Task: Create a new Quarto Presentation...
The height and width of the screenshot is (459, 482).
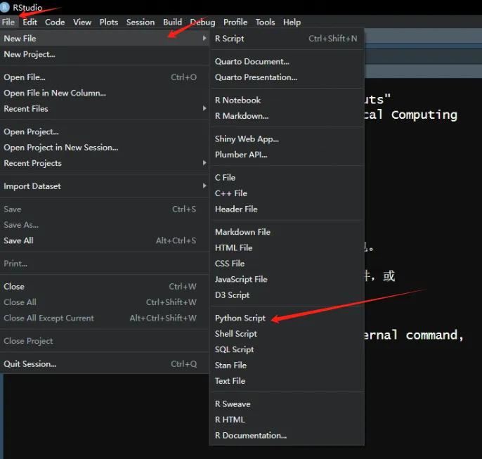Action: pyautogui.click(x=287, y=77)
